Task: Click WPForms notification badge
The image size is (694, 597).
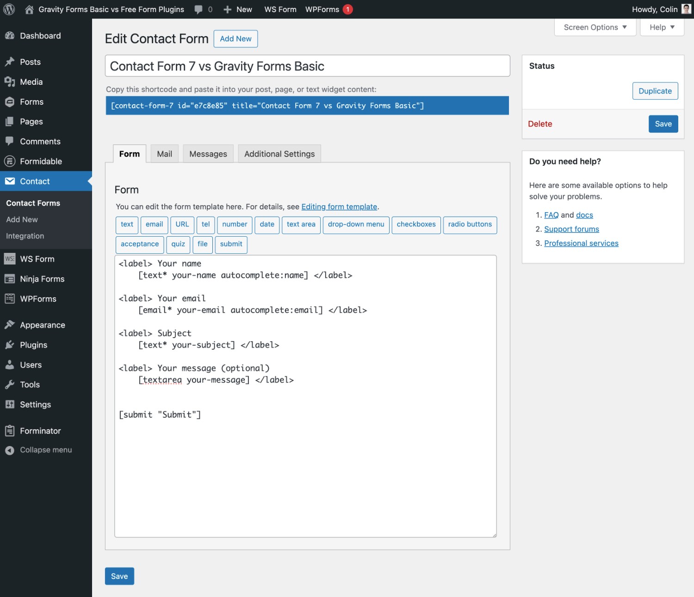Action: [348, 9]
